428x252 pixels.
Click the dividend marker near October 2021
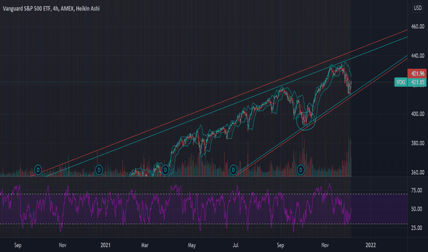(x=300, y=170)
